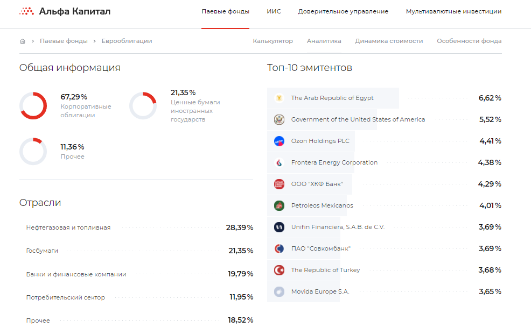Click The Arab Republic of Egypt emblem icon
This screenshot has width=531, height=335.
click(279, 98)
